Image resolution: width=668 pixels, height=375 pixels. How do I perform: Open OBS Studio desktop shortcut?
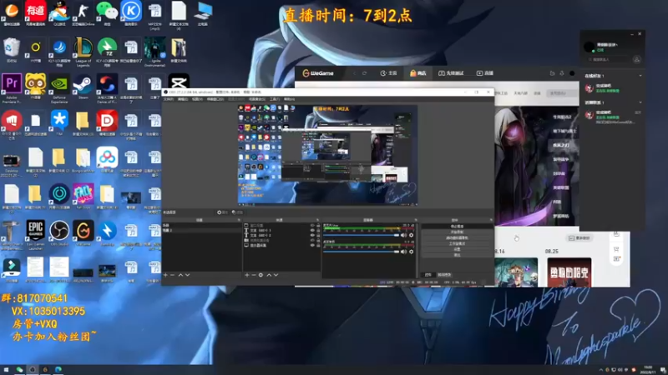coord(59,233)
